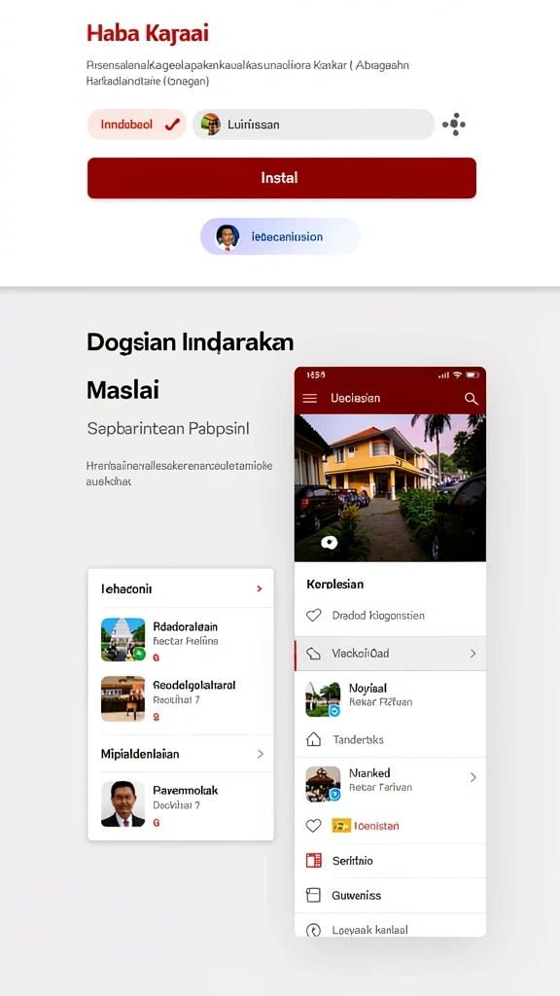Click the Noyiaal list item title
The width and height of the screenshot is (560, 996).
tap(367, 688)
